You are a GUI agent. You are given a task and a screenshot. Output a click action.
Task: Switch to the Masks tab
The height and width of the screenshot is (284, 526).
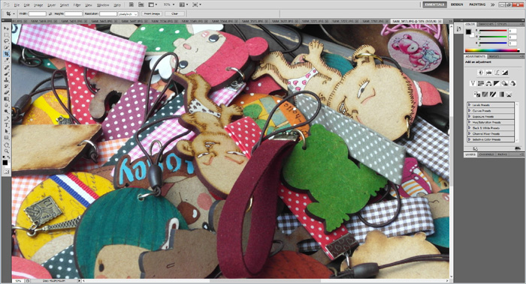pyautogui.click(x=494, y=56)
